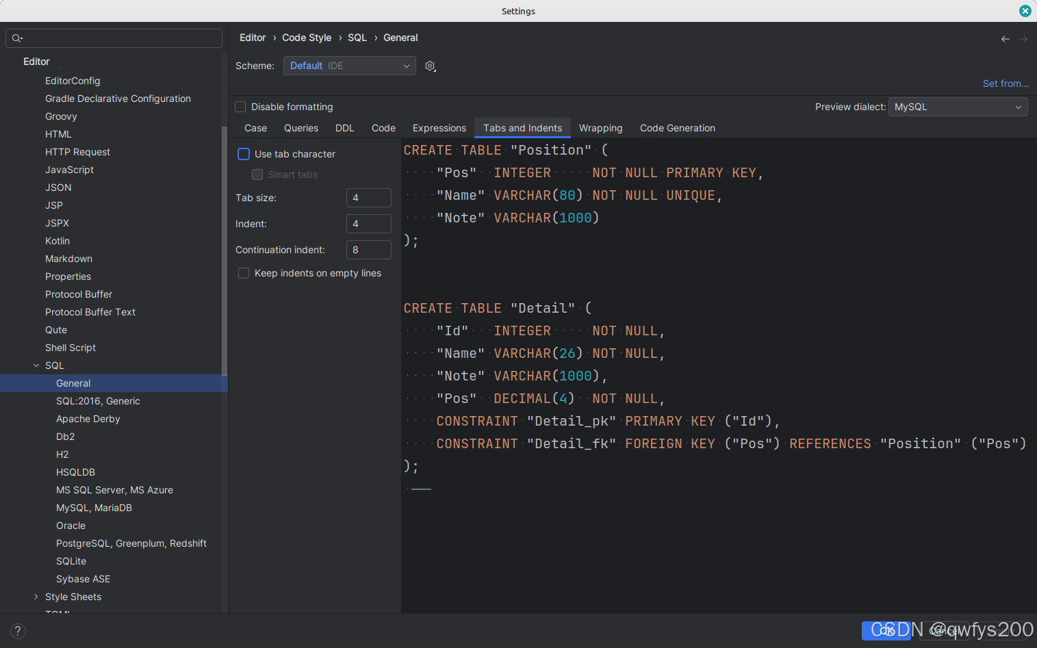The width and height of the screenshot is (1037, 648).
Task: Switch to the Expressions tab
Action: click(x=439, y=128)
